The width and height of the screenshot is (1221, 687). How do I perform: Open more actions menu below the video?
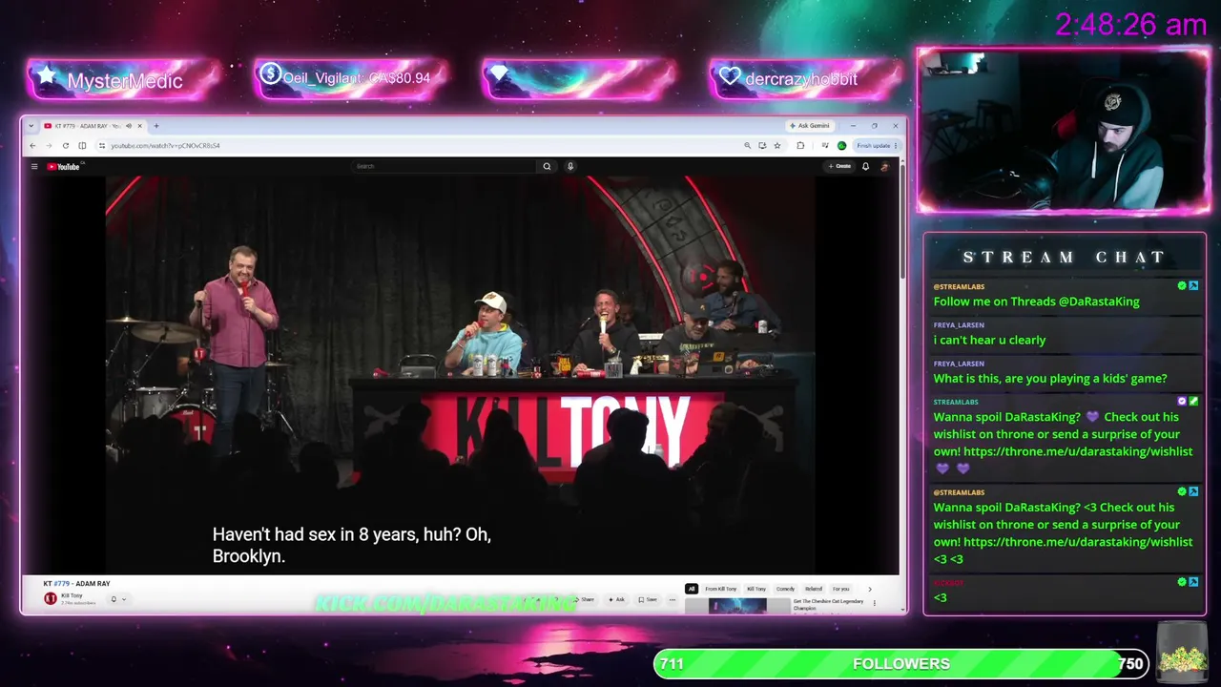click(x=673, y=599)
